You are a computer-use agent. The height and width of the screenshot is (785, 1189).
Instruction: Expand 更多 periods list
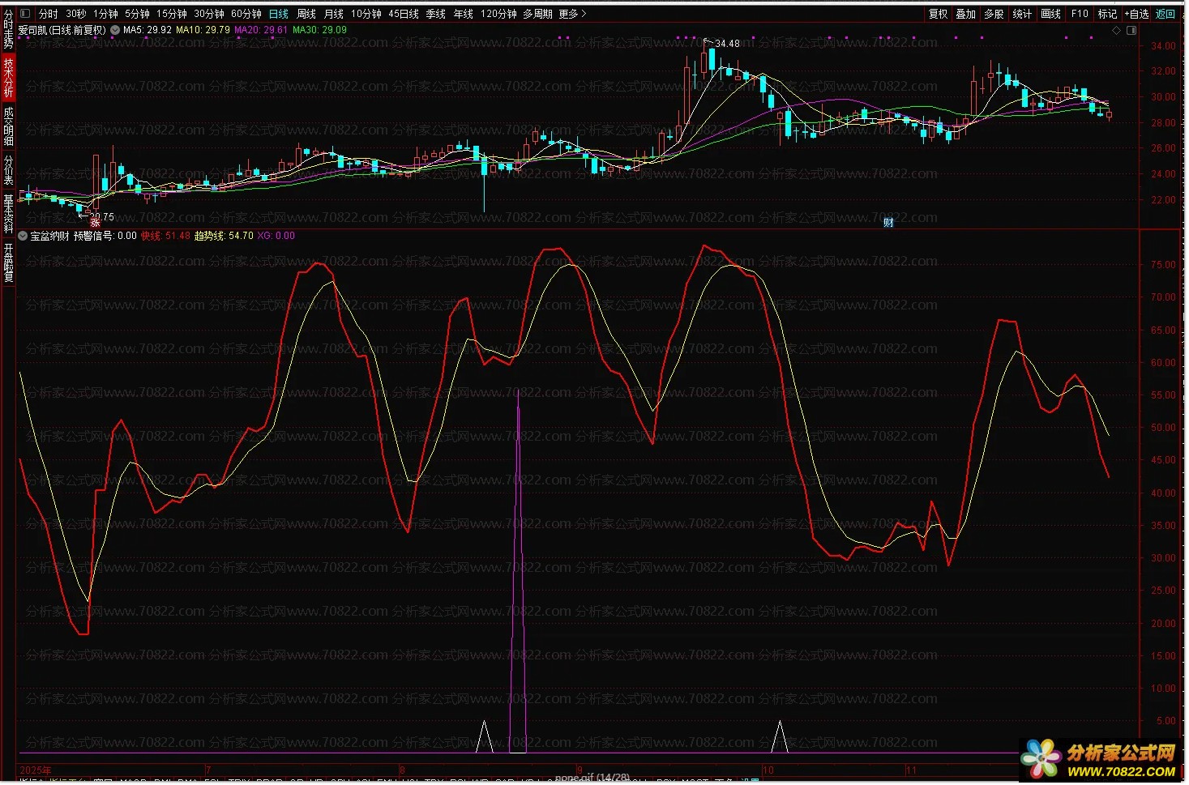pos(571,14)
